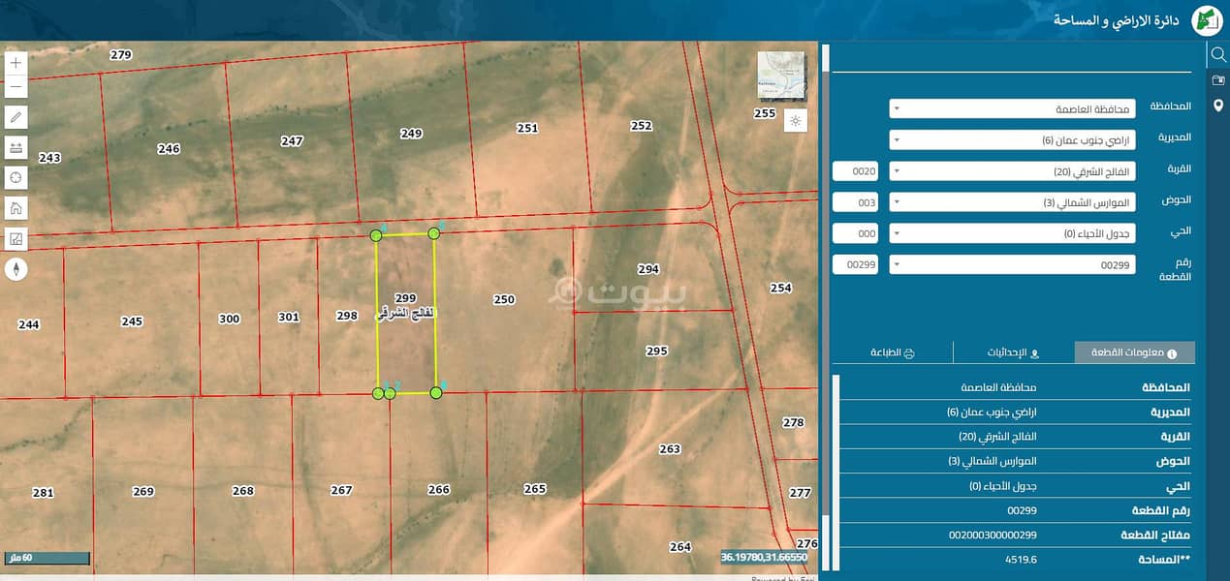
Task: Activate the locate target tool
Action: pos(16,177)
